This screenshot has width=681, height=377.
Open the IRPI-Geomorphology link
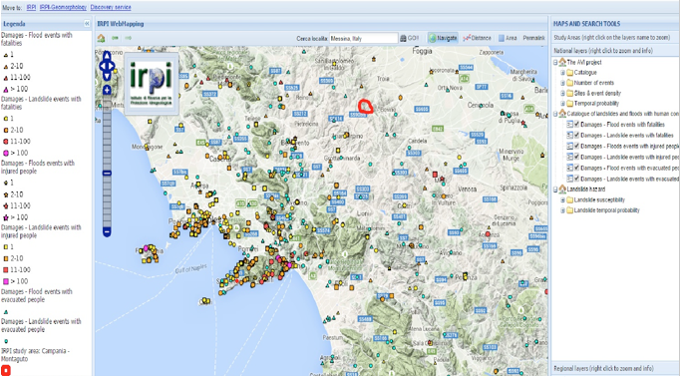(63, 7)
